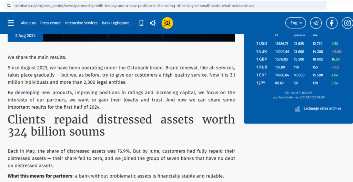Click the 2 Aug 2024 date badge
Screen dimensions: 353x182
tap(25, 36)
